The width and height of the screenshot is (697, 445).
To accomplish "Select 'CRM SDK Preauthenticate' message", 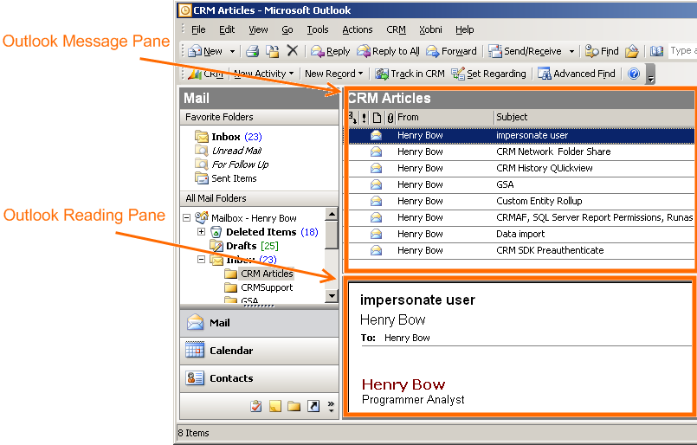I will [521, 250].
